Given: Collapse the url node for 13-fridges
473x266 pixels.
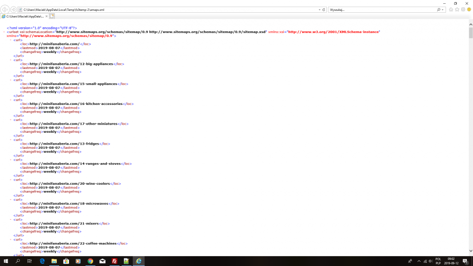Looking at the screenshot, I should coord(10,139).
